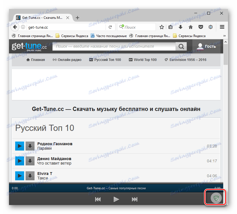Go to homepage via the house icon
Viewport: 237px width, 214px height.
click(x=190, y=27)
